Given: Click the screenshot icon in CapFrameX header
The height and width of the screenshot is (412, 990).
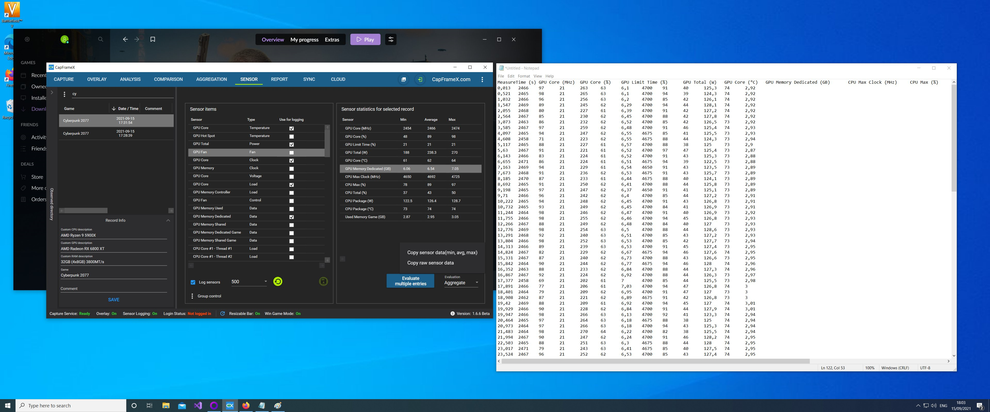Looking at the screenshot, I should point(403,80).
